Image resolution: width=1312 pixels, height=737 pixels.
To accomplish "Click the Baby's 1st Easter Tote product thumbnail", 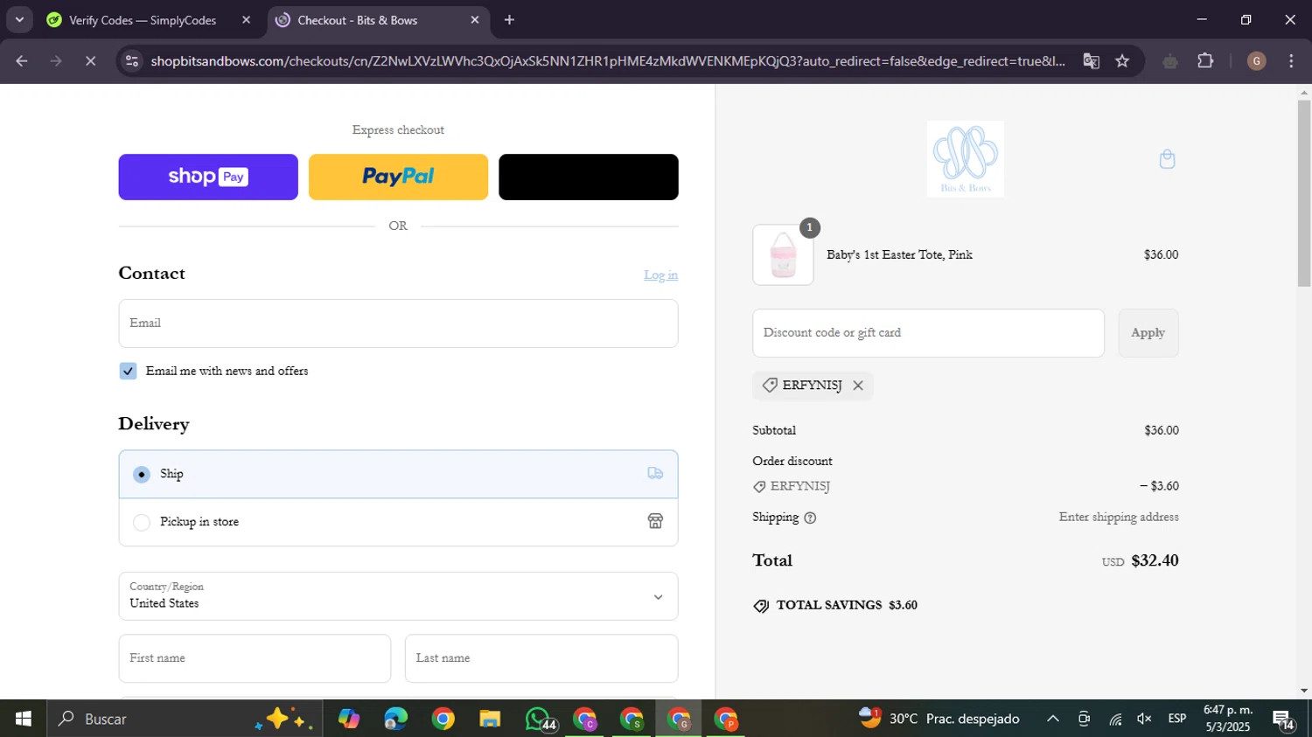I will pos(783,254).
